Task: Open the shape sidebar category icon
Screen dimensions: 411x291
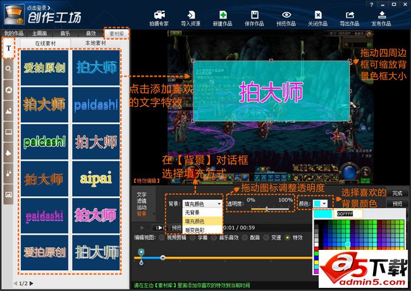Action: [x=8, y=153]
